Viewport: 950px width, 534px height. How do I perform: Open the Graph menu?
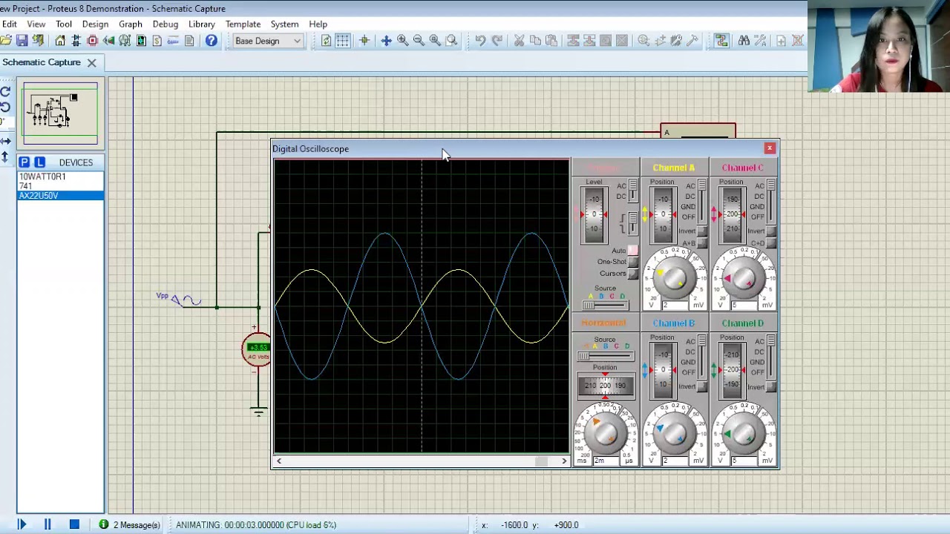131,24
